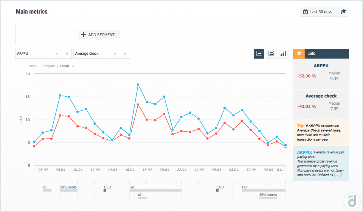Select the line chart view icon
Screen dimensions: 363x212
(259, 54)
